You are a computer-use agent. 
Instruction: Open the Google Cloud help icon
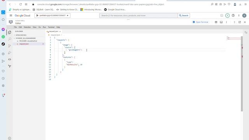pos(233,16)
